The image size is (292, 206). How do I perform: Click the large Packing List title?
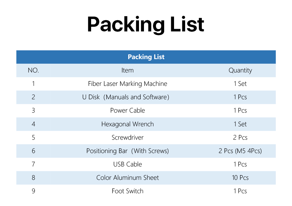pos(146,25)
